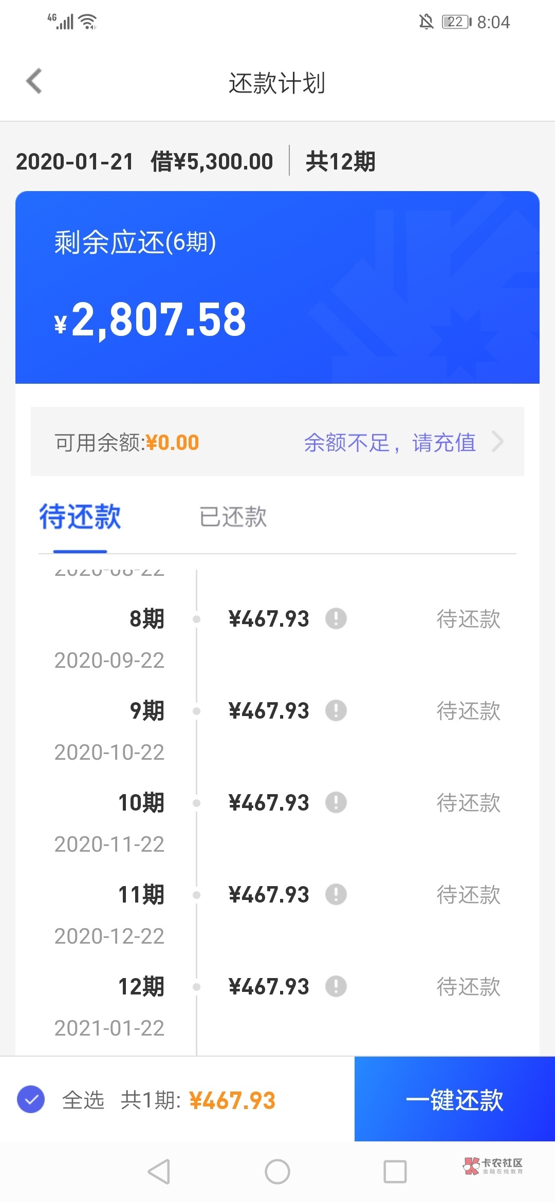Tap info icon beside period 9 amount
The height and width of the screenshot is (1202, 555).
[336, 711]
